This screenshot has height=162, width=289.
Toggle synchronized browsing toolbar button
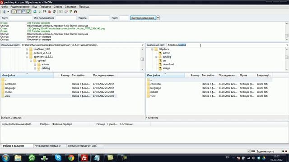coord(71,12)
